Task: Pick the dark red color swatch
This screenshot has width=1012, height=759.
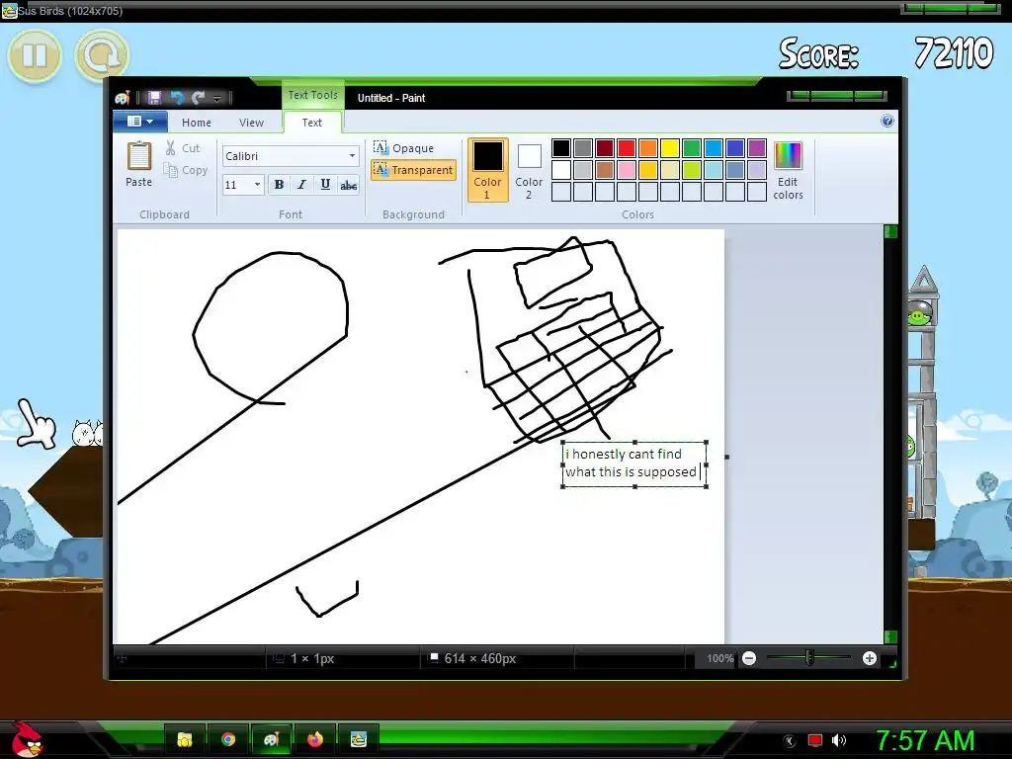Action: click(605, 148)
